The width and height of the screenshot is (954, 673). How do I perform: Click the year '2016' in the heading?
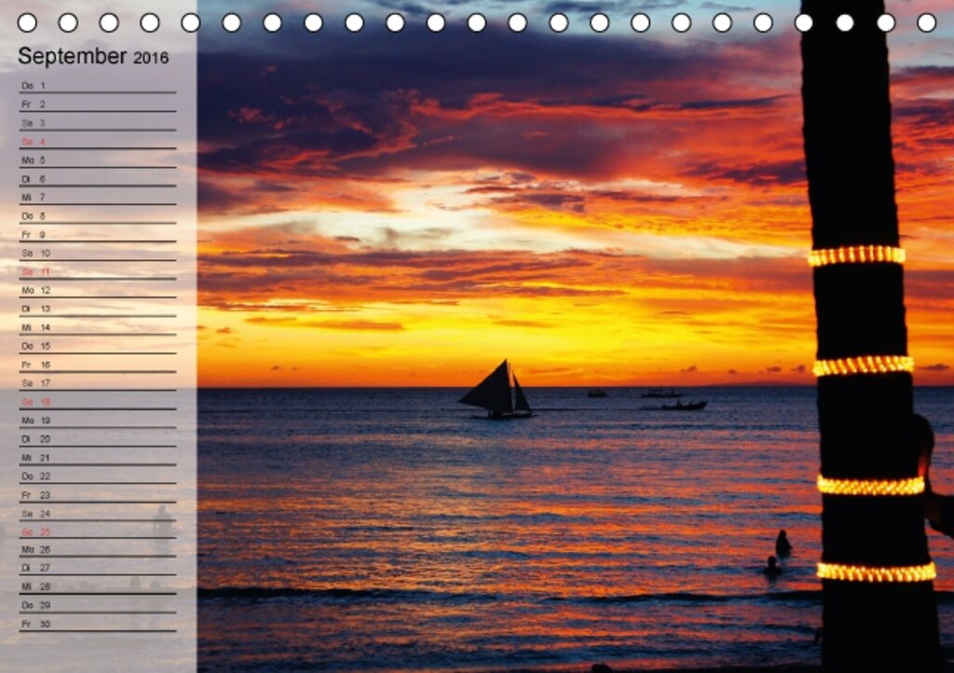click(151, 59)
